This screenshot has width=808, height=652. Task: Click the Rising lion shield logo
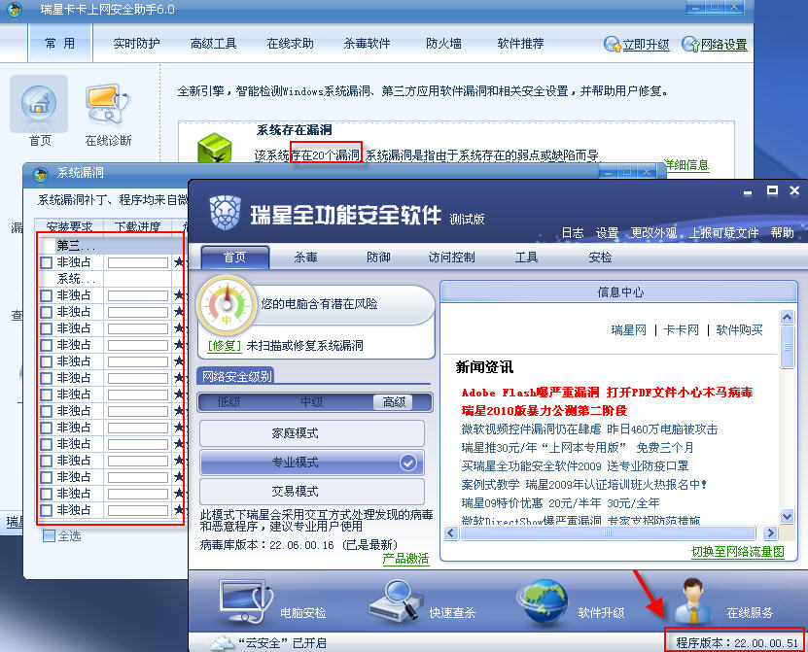pos(226,213)
